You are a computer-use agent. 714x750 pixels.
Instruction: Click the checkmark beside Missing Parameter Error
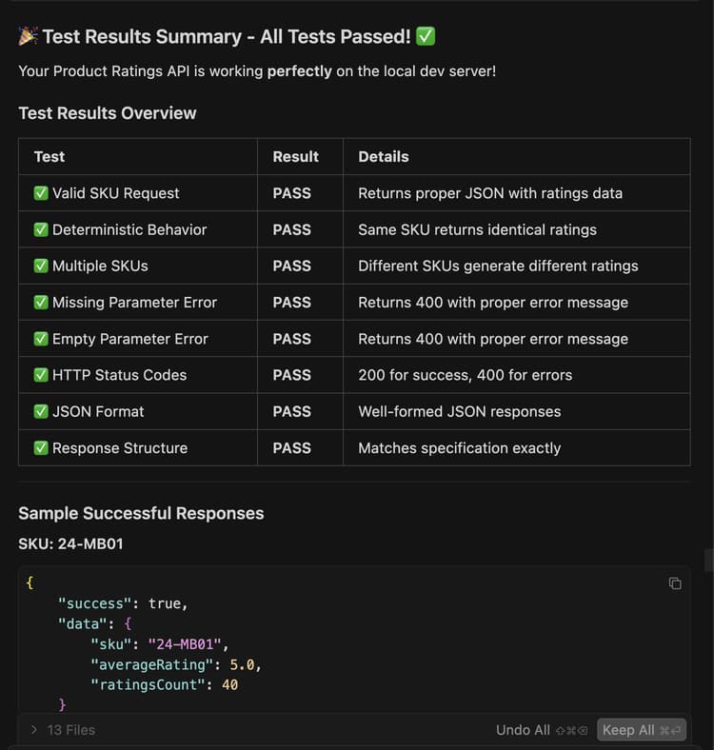coord(41,302)
